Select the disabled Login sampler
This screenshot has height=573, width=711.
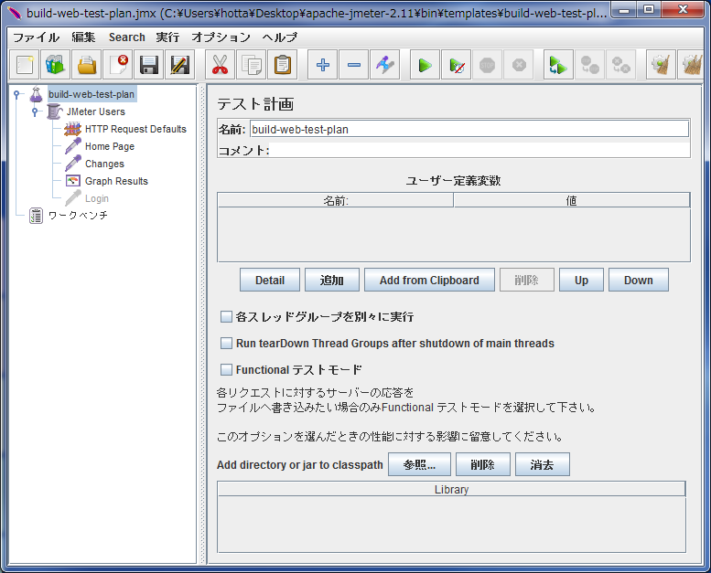[97, 198]
